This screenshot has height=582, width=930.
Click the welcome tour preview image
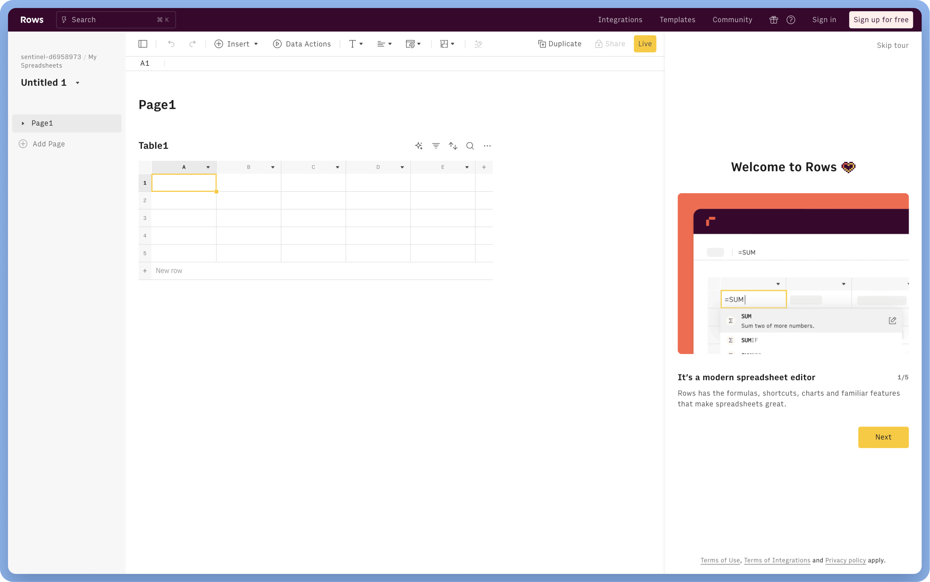[793, 273]
